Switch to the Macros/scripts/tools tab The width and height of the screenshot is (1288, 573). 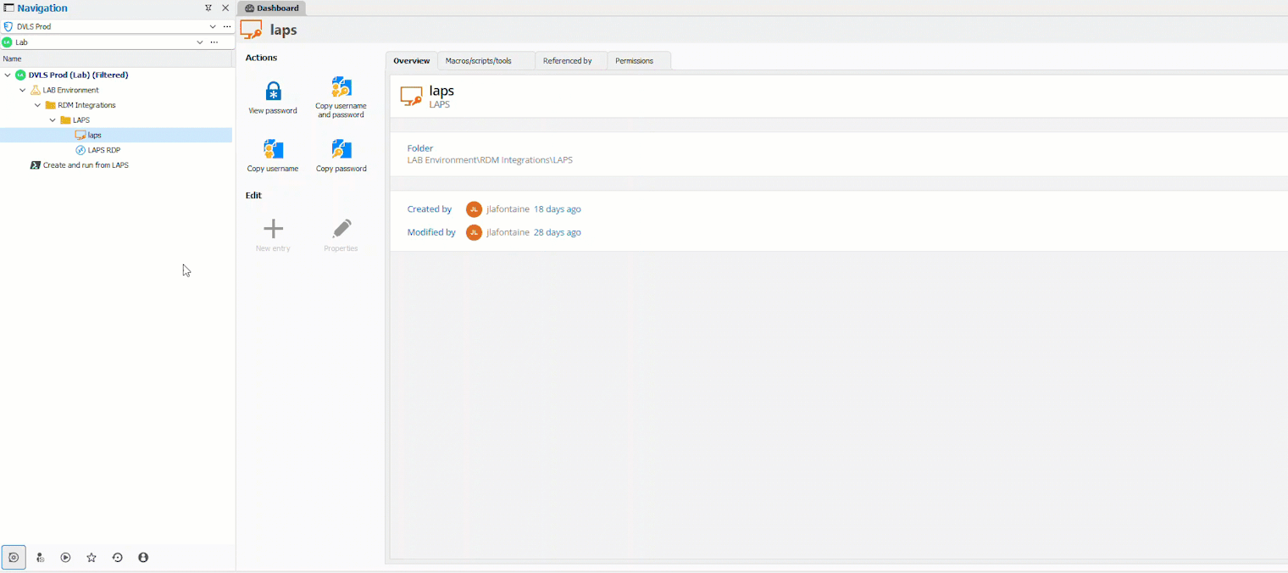pyautogui.click(x=478, y=61)
